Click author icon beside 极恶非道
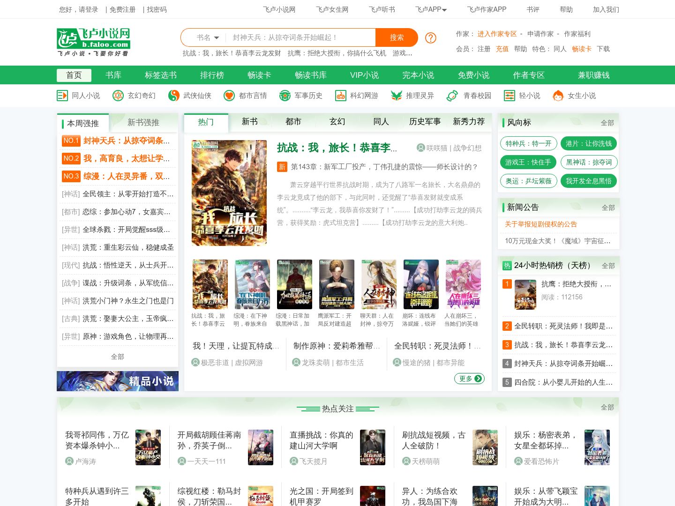This screenshot has height=506, width=675. pyautogui.click(x=195, y=362)
